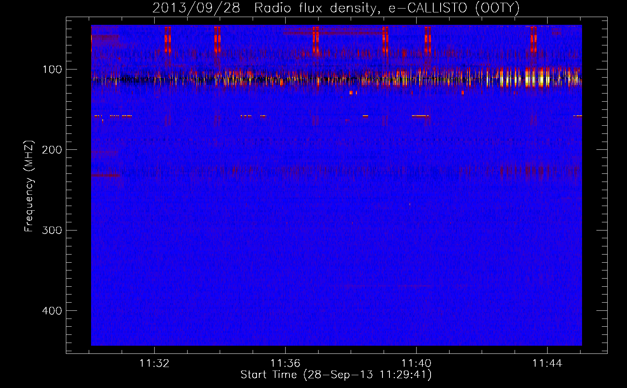The width and height of the screenshot is (627, 388).
Task: Click the 11:32 time tick label
Action: [155, 364]
